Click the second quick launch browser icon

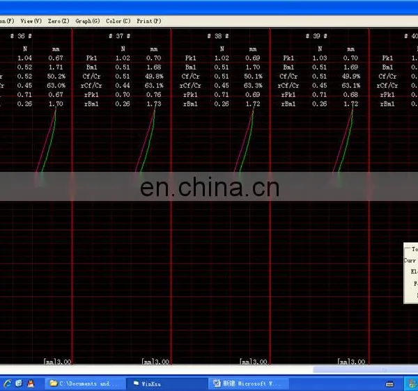(19, 383)
